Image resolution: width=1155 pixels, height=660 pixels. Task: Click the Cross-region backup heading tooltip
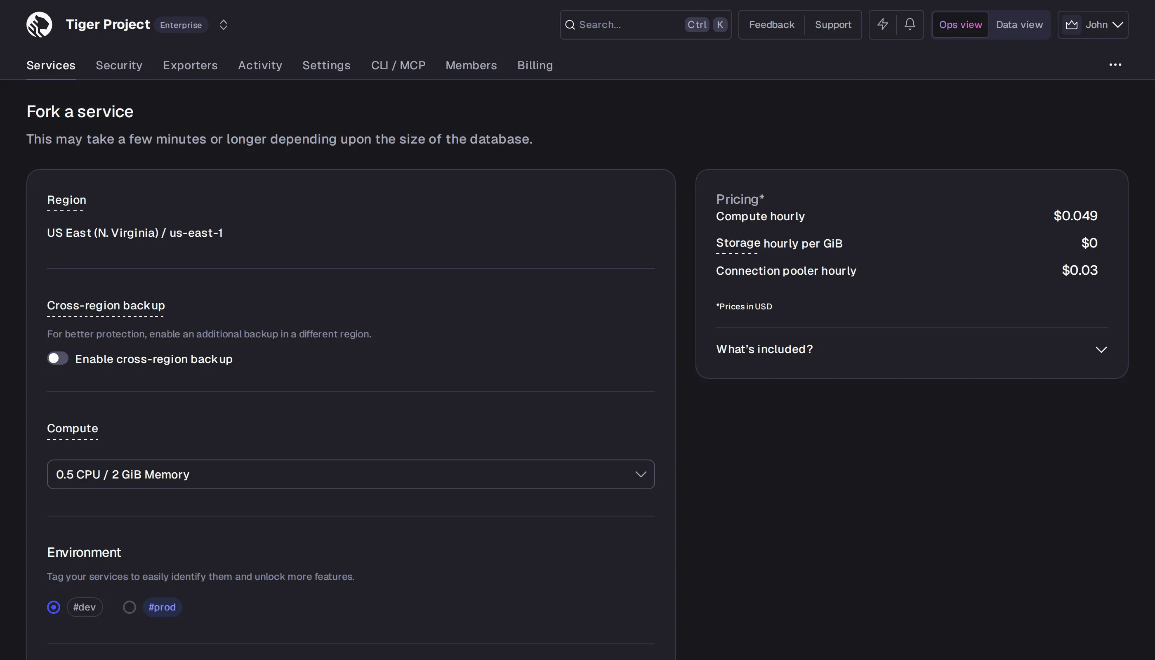(106, 306)
